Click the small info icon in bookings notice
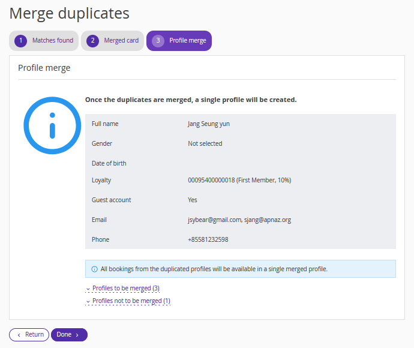The image size is (414, 348). pos(94,269)
